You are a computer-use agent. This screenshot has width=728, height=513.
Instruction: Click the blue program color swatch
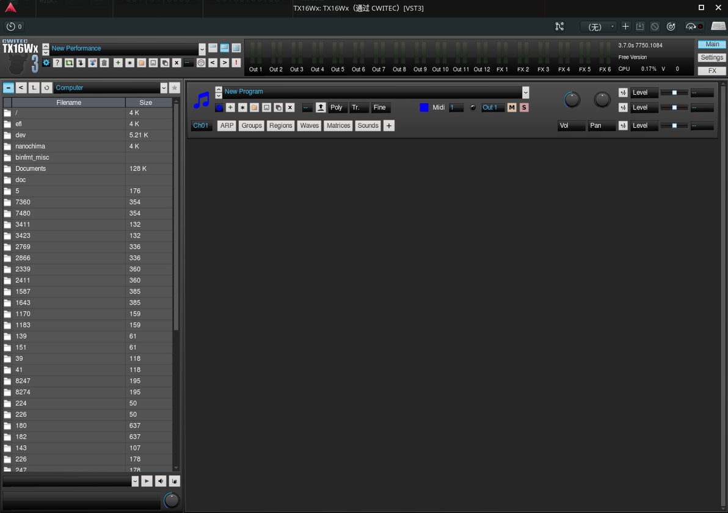click(424, 107)
